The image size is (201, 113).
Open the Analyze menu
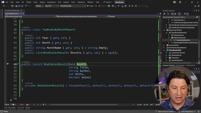[x=66, y=2]
